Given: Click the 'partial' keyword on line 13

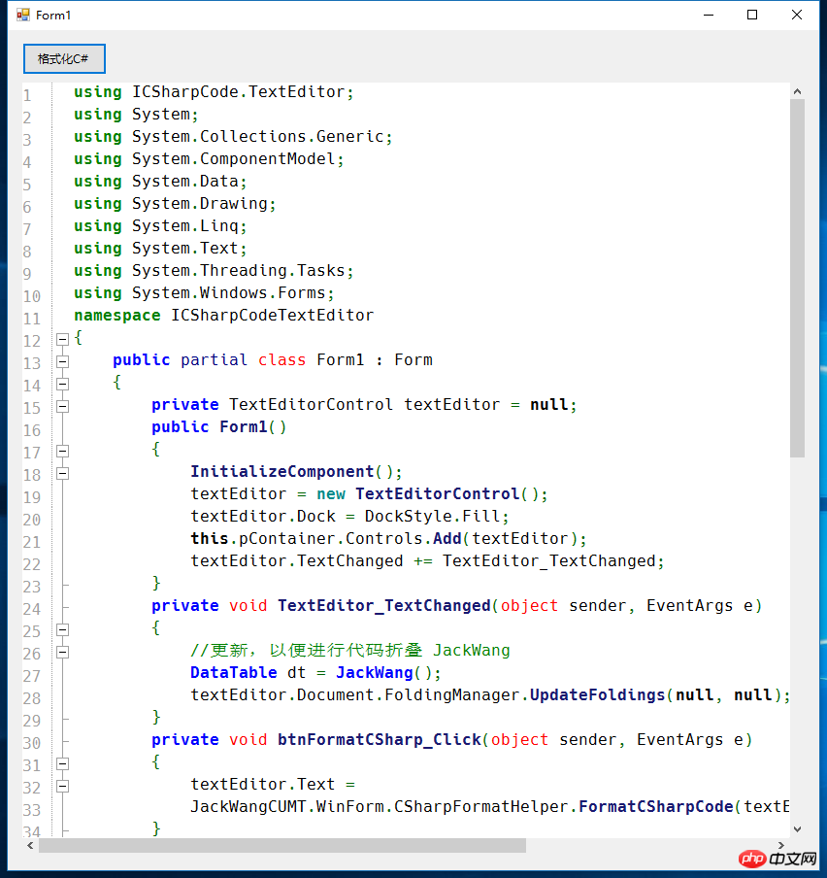Looking at the screenshot, I should tap(214, 360).
